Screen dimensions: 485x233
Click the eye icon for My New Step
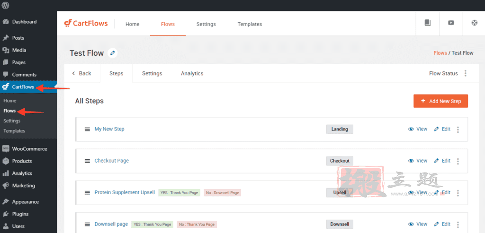[411, 129]
